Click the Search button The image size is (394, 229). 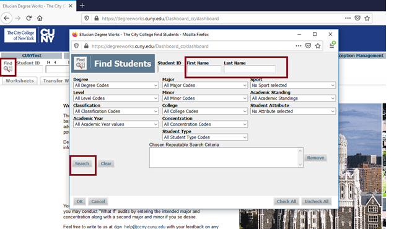[82, 164]
